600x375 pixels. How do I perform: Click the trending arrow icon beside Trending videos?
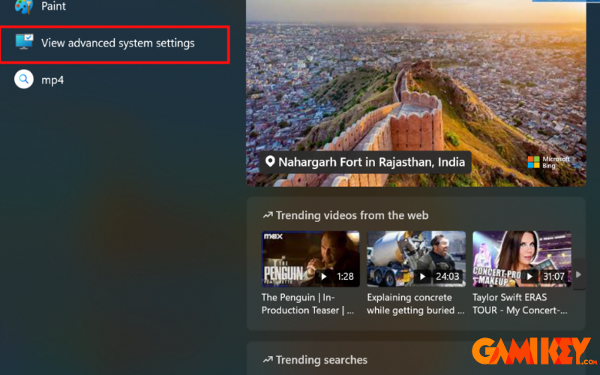click(x=267, y=215)
